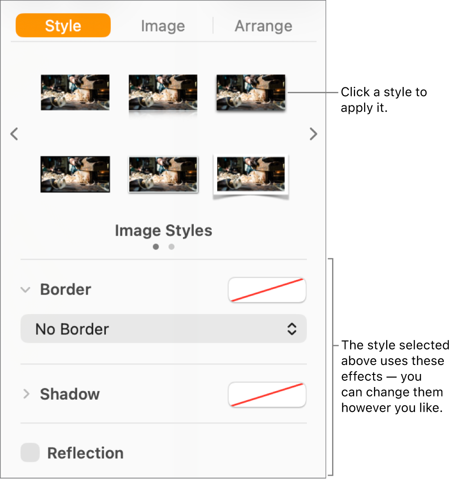Keep the Style tab selected
456x479 pixels.
coord(63,26)
